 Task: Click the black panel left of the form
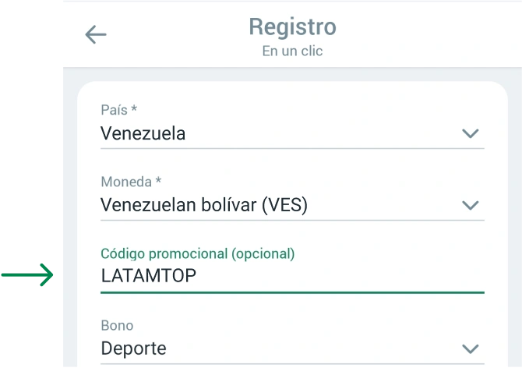[31, 156]
